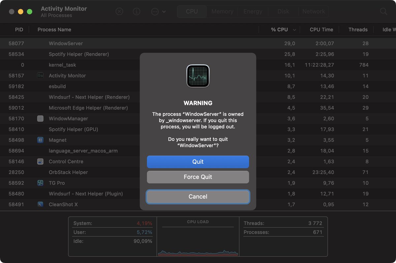Sort by Threads column header
Viewport: 396px width, 263px height.
tap(358, 30)
